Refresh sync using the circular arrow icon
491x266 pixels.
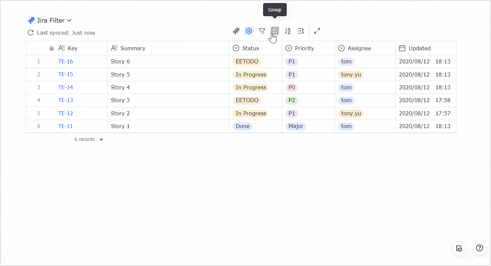pos(30,32)
